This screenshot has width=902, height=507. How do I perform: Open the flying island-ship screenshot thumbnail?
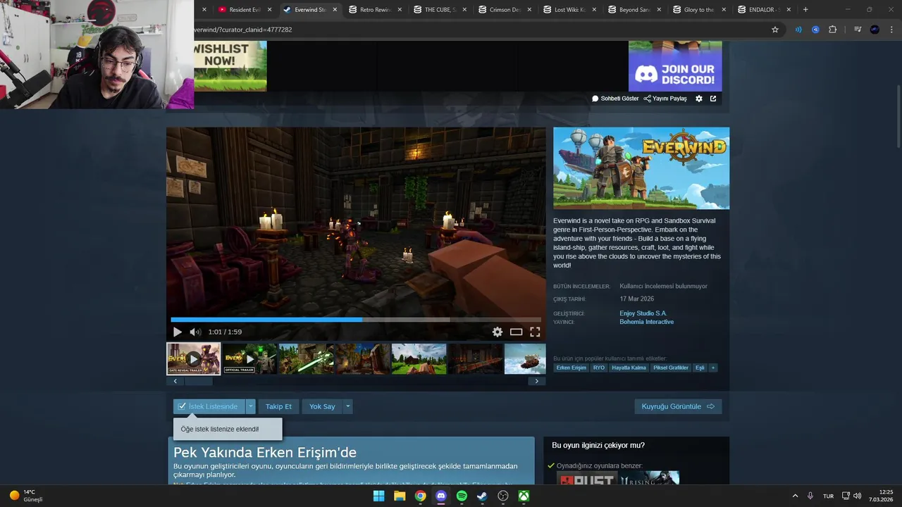click(x=525, y=358)
